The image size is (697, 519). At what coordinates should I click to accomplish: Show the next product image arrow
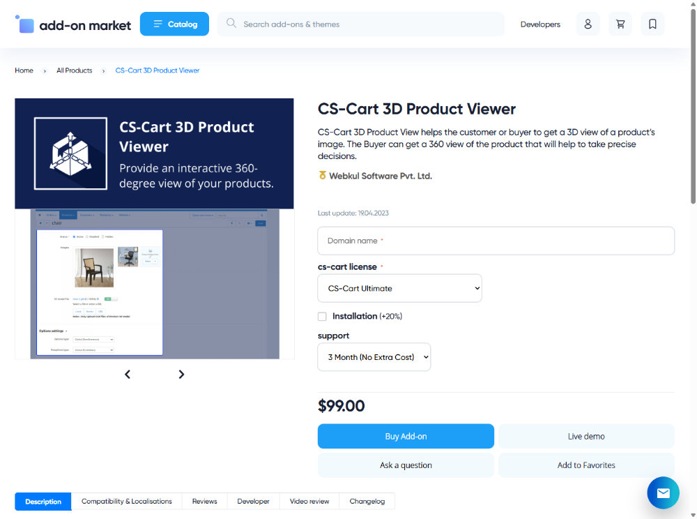[181, 375]
